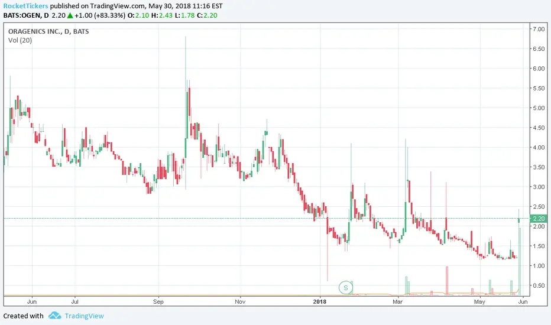Click the 4.00 price axis label
Image resolution: width=551 pixels, height=325 pixels.
click(539, 148)
